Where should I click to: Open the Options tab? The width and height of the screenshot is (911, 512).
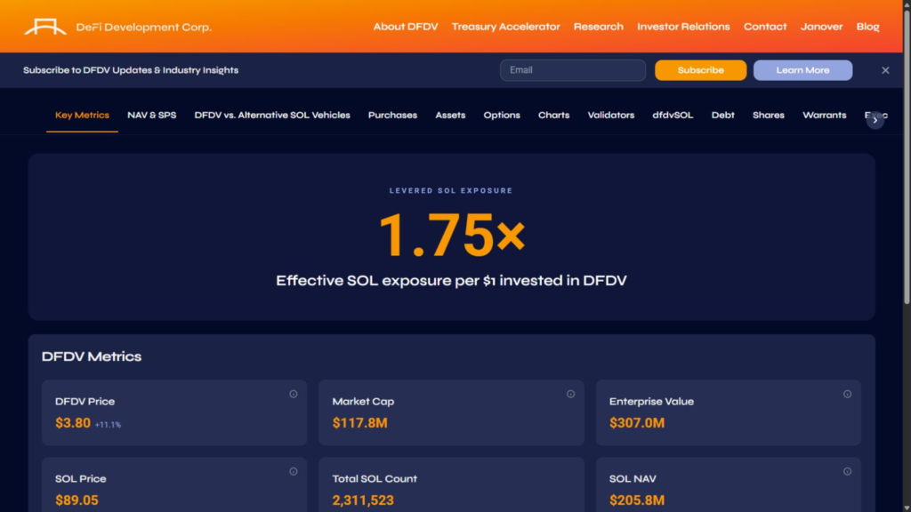pyautogui.click(x=502, y=115)
